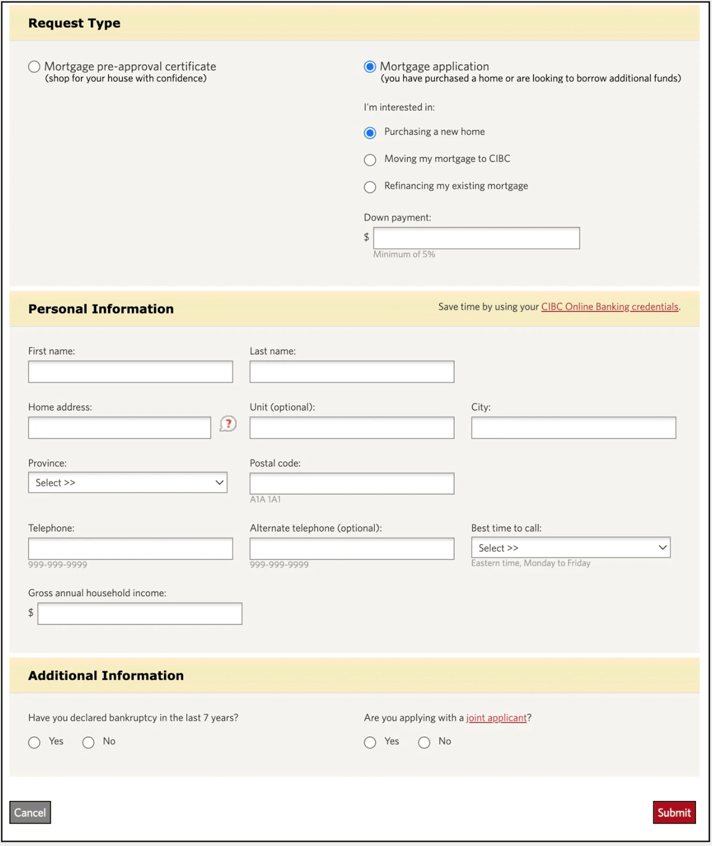Choose Purchasing a new home
Viewport: 712px width, 846px height.
(370, 133)
